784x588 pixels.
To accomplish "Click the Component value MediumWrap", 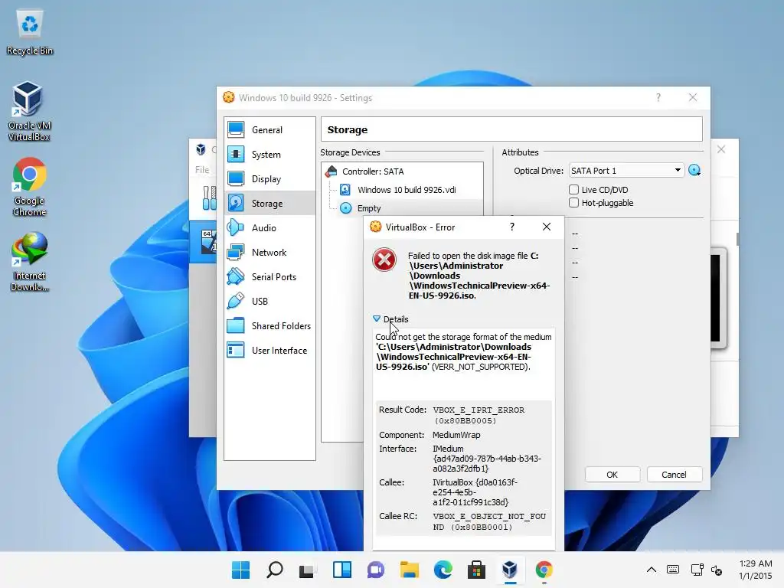I will 456,435.
